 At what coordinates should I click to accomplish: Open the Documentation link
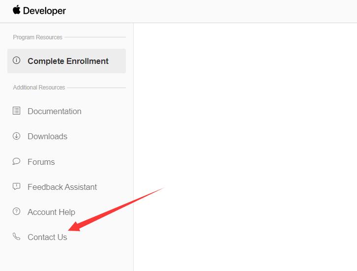(x=55, y=111)
